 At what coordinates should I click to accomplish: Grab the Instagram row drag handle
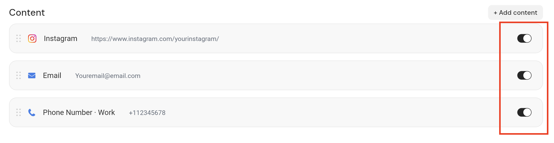(19, 39)
